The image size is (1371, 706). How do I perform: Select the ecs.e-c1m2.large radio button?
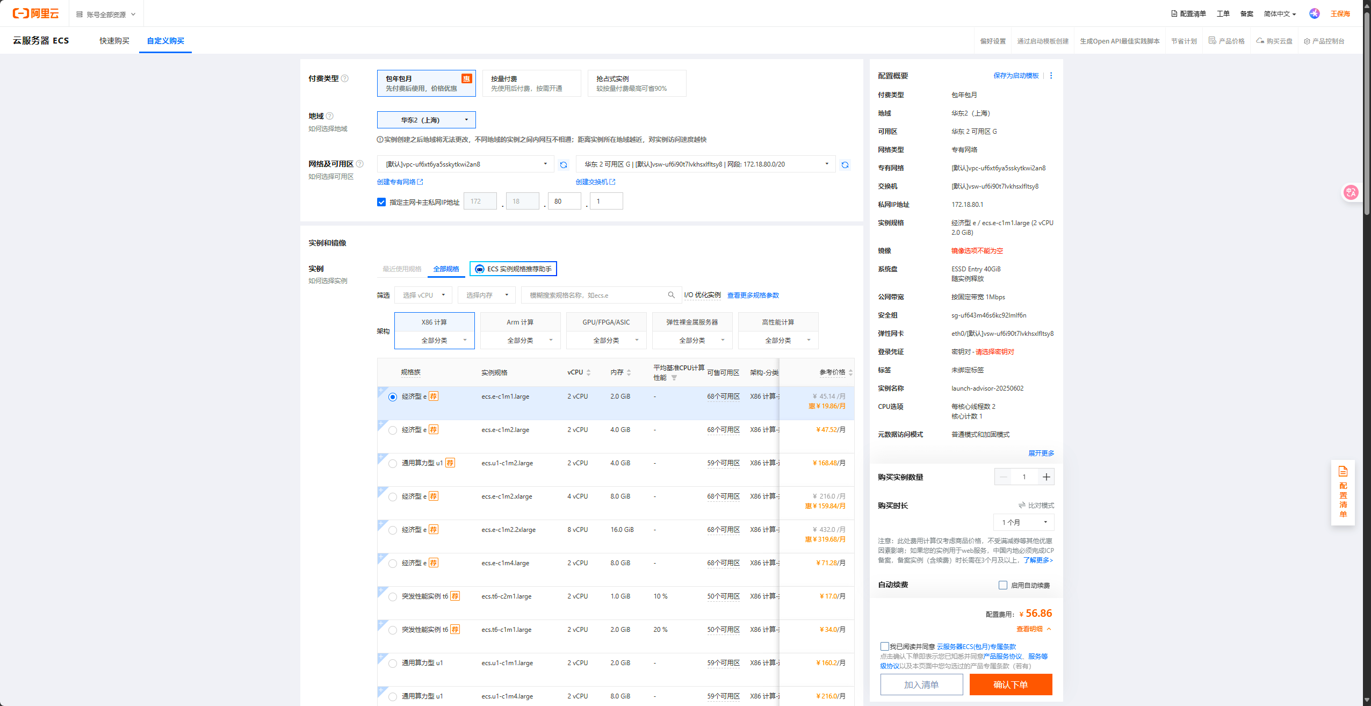[x=393, y=430]
